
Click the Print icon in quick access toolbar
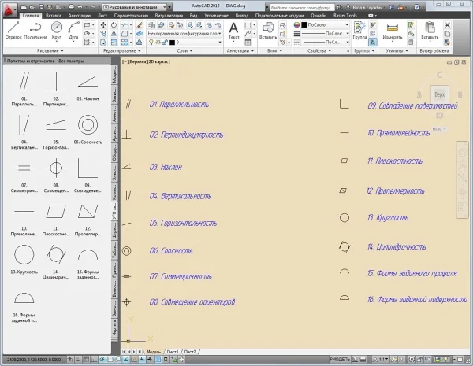coord(71,6)
